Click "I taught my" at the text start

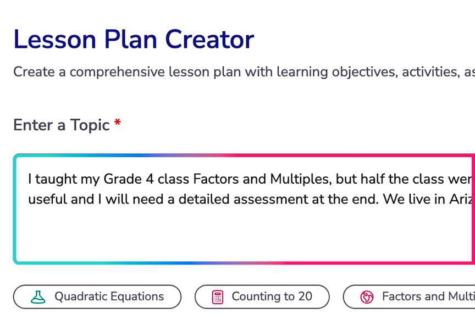tap(54, 179)
